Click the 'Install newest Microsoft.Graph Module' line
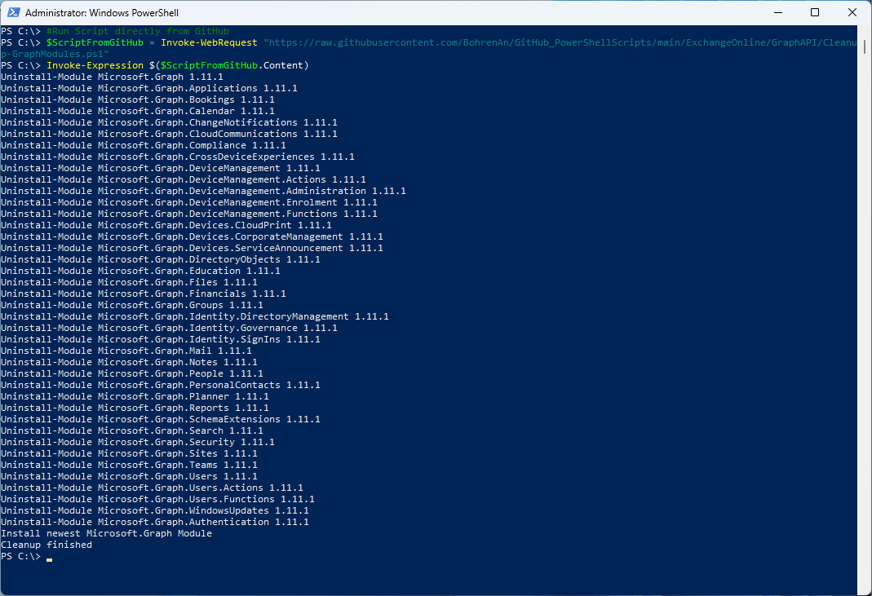Viewport: 872px width, 596px height. pos(106,534)
